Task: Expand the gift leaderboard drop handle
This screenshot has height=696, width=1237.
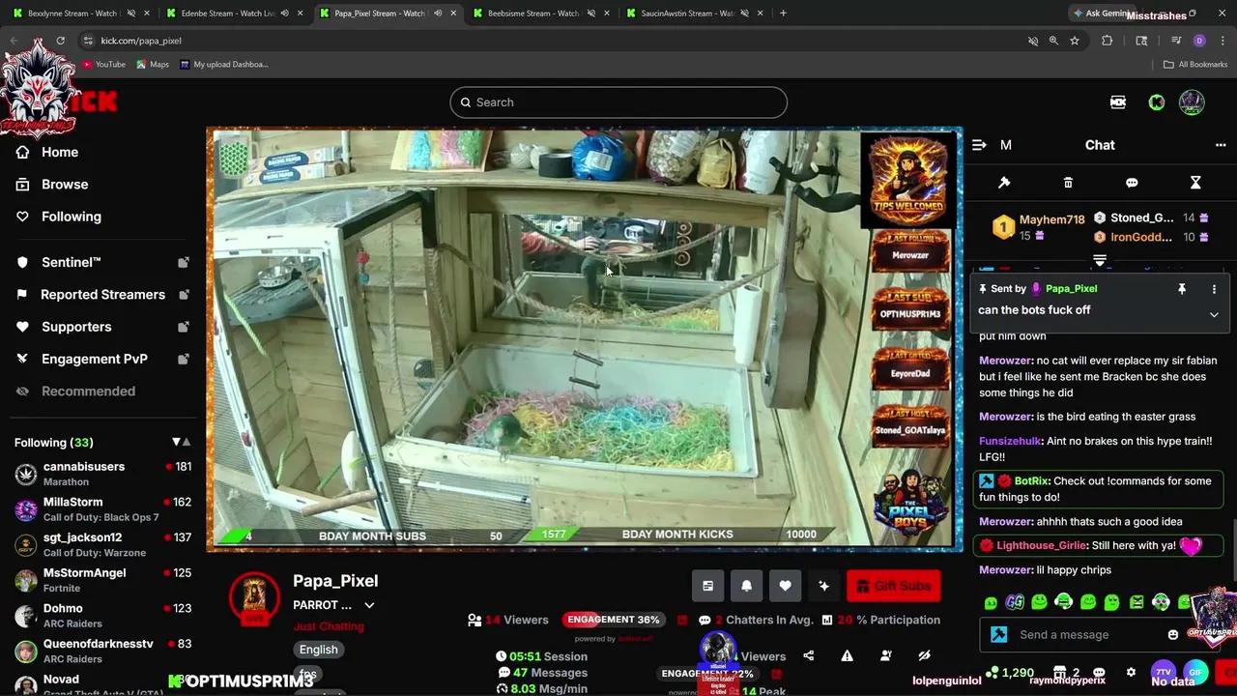Action: [x=1100, y=260]
